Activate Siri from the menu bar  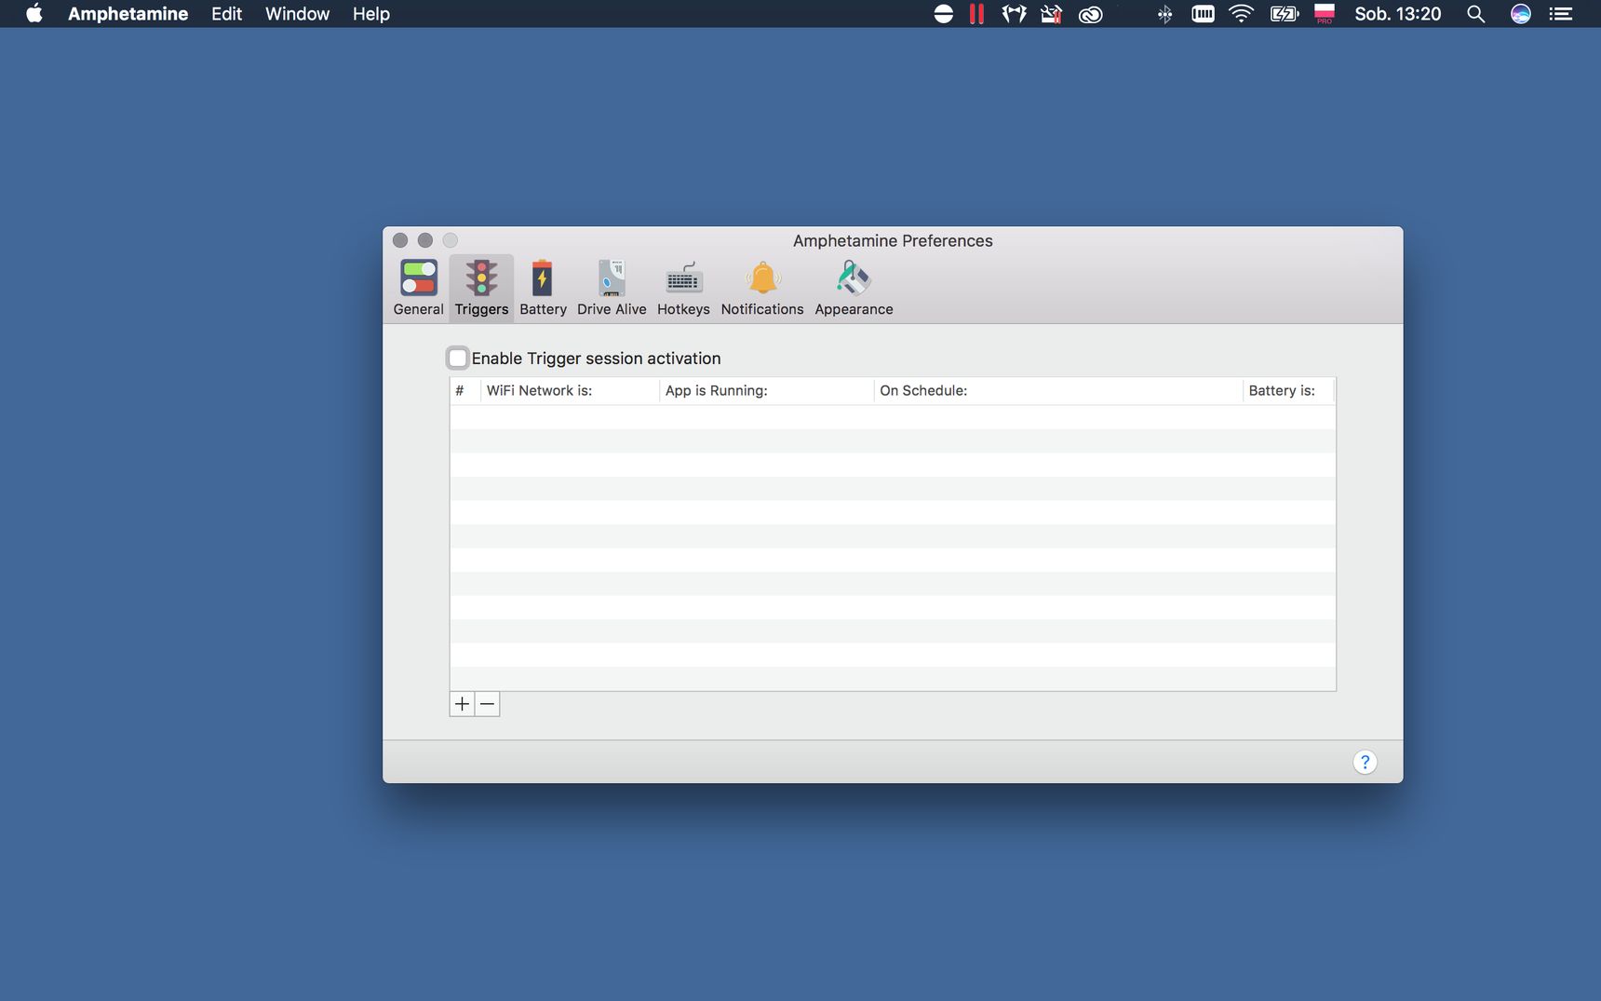click(x=1520, y=14)
